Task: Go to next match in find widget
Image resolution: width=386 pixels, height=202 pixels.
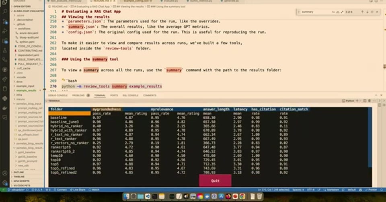Action: coord(367,12)
